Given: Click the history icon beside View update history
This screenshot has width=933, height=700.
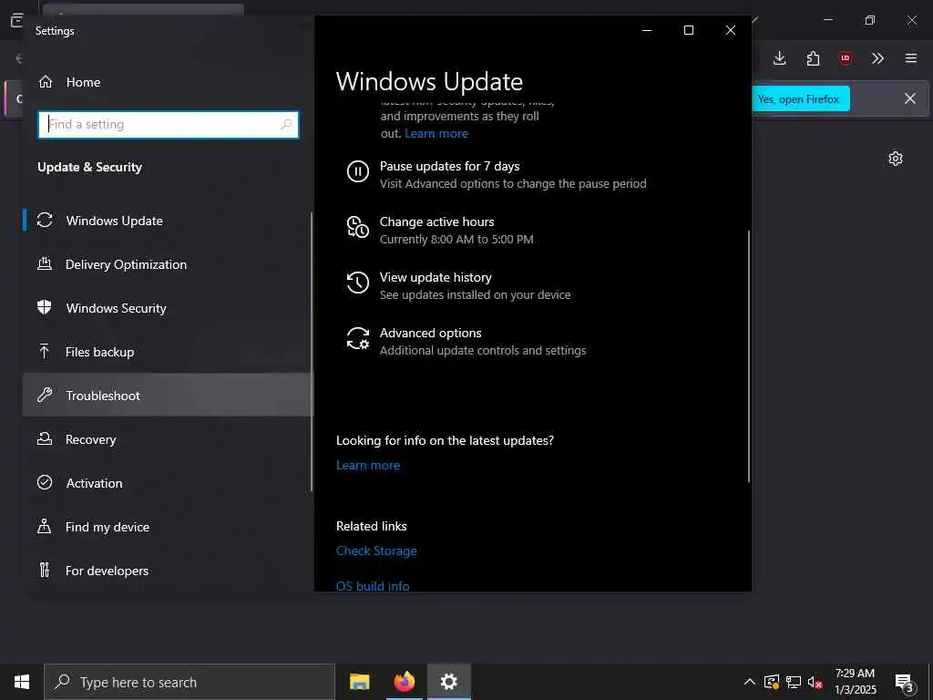Looking at the screenshot, I should pos(357,283).
